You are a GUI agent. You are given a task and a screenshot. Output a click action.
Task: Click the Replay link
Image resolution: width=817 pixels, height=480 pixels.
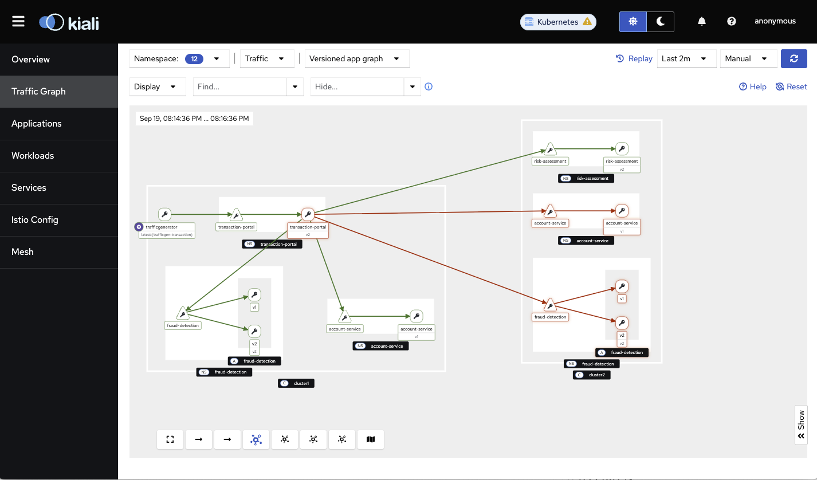[x=634, y=58]
